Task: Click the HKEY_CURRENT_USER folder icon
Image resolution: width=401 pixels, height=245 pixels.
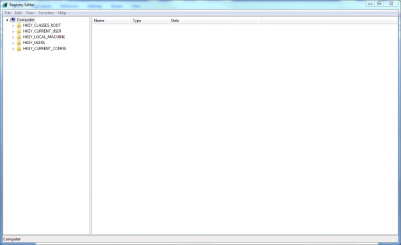Action: pos(19,31)
